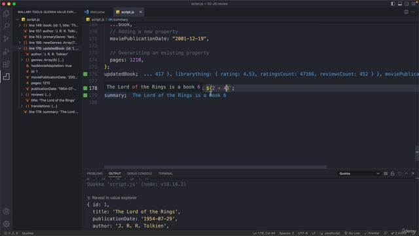Switch to the Debug Console tab

pos(139,174)
